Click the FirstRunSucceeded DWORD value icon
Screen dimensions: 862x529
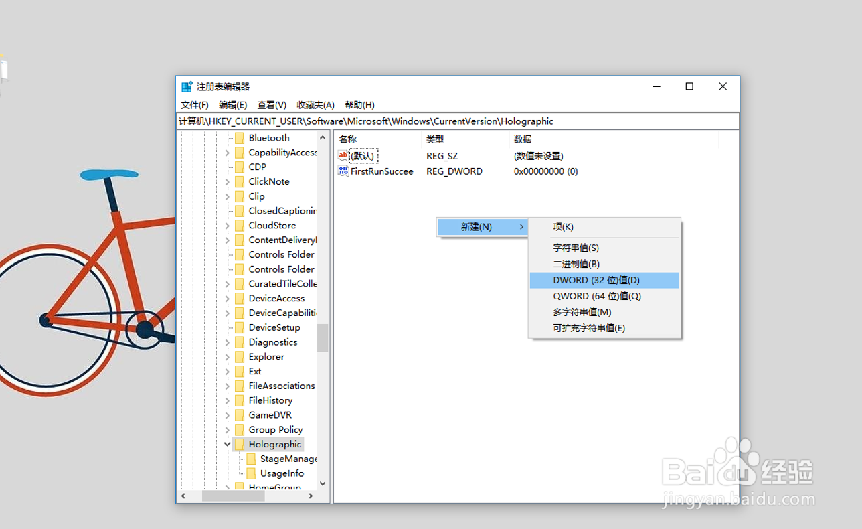pos(344,171)
